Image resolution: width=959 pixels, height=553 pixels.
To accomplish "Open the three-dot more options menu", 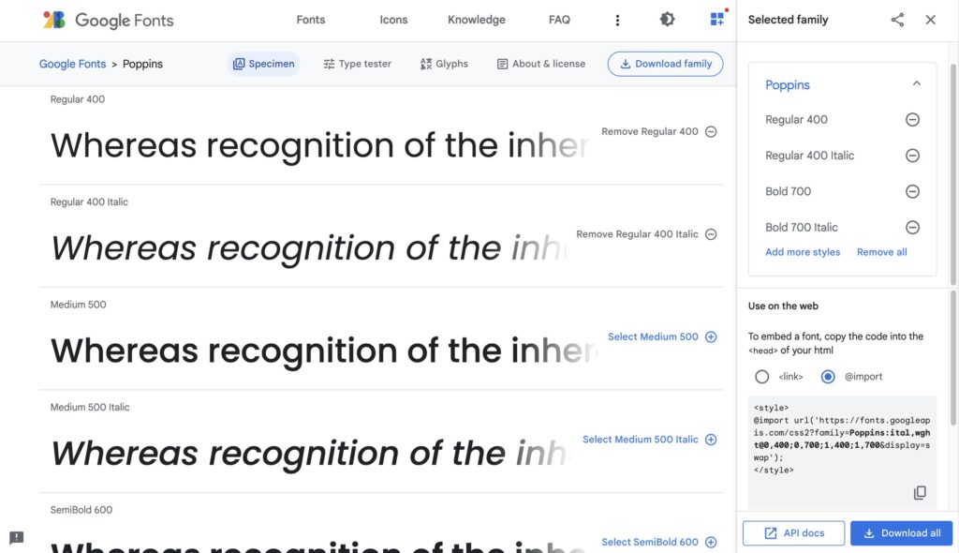I will 617,20.
